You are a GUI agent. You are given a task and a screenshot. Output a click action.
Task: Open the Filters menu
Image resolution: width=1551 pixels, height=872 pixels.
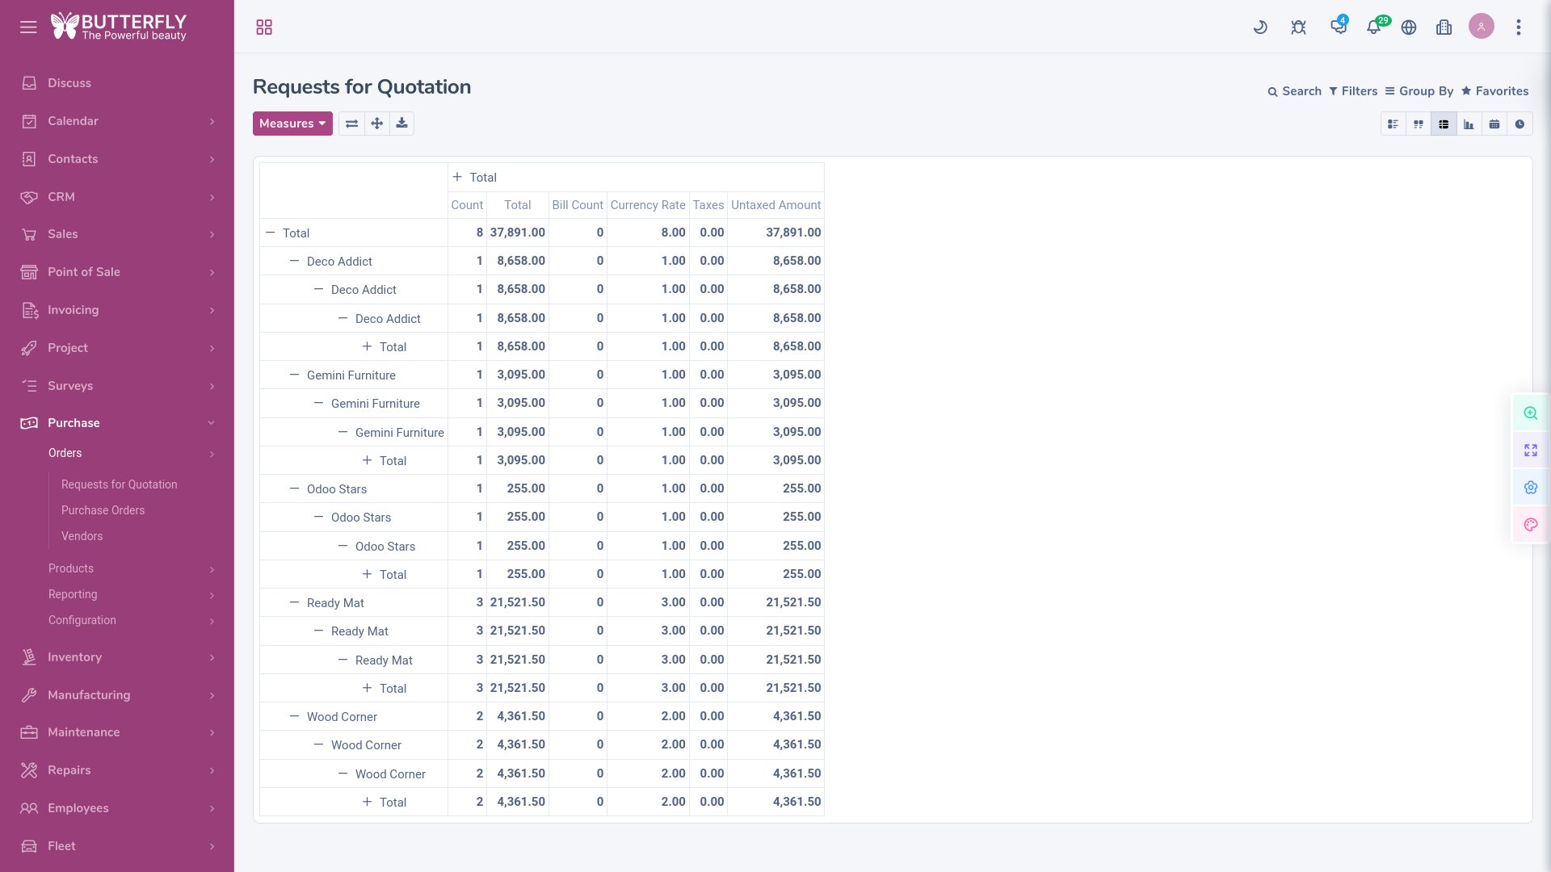coord(1353,91)
